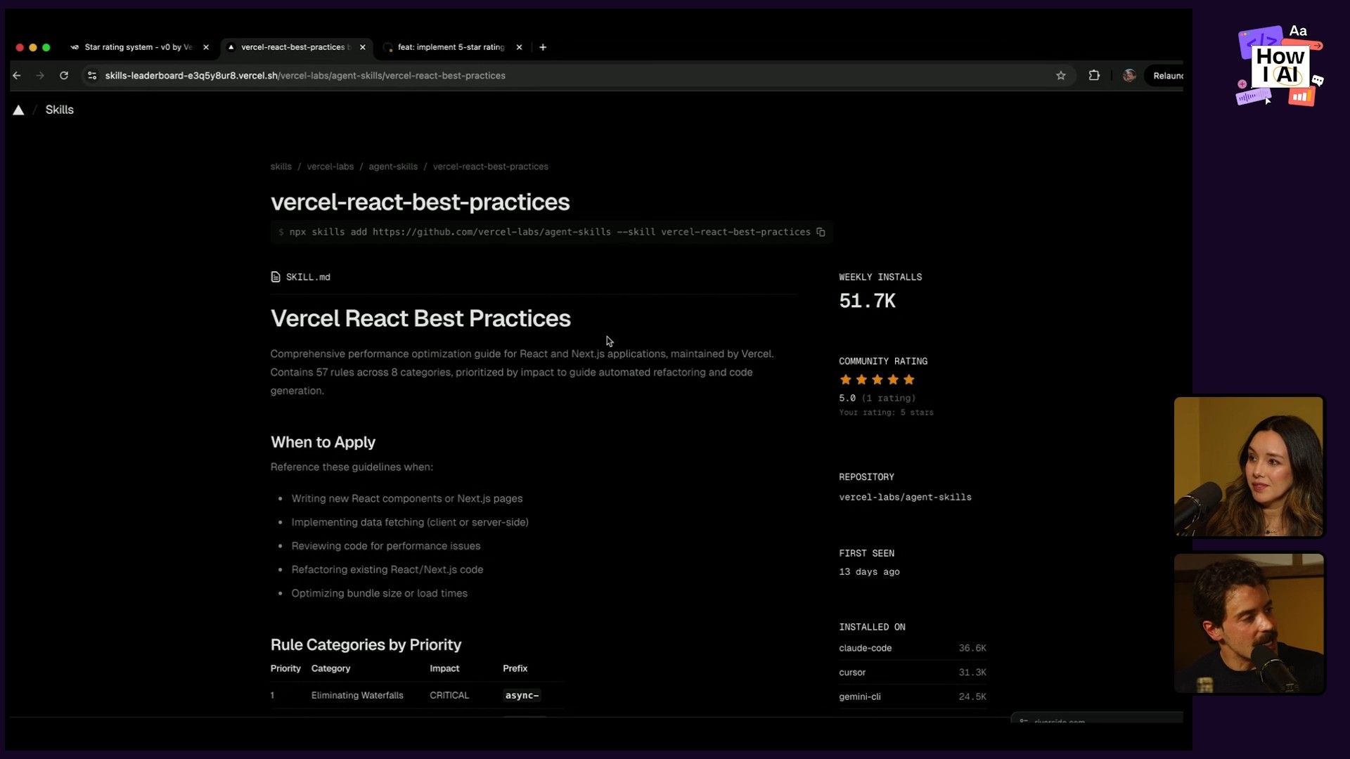
Task: Rate the skill one star
Action: pyautogui.click(x=845, y=379)
